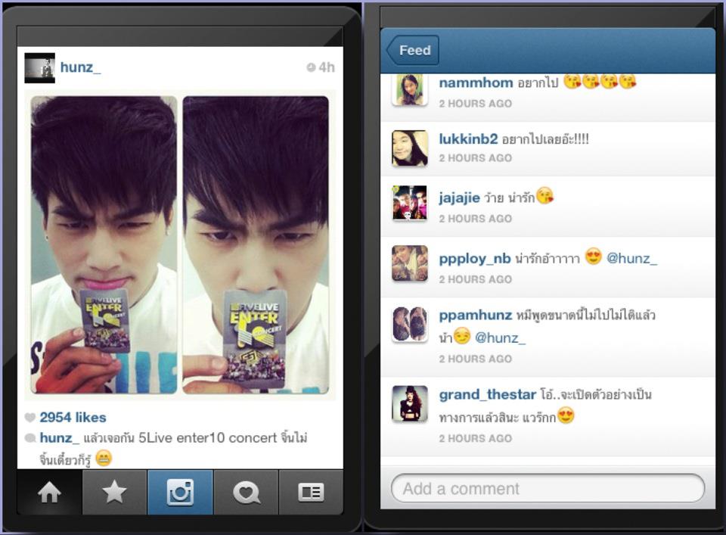Open the concert ticket photo post
This screenshot has height=535, width=726.
pyautogui.click(x=180, y=245)
